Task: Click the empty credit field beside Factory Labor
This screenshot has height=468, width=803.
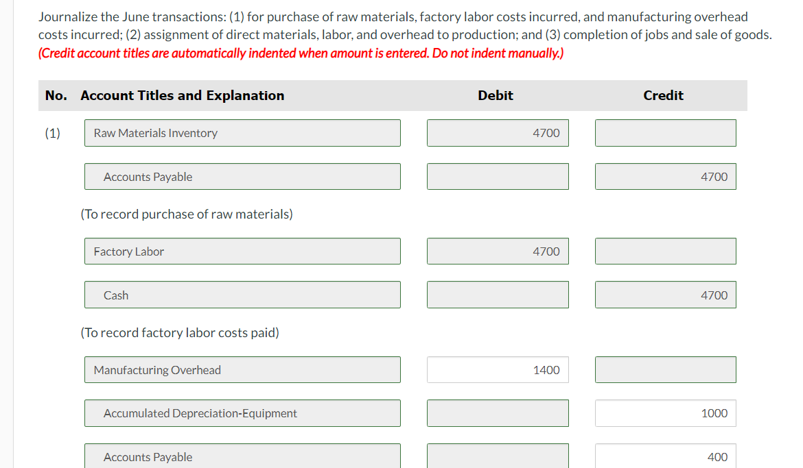Action: click(x=665, y=251)
